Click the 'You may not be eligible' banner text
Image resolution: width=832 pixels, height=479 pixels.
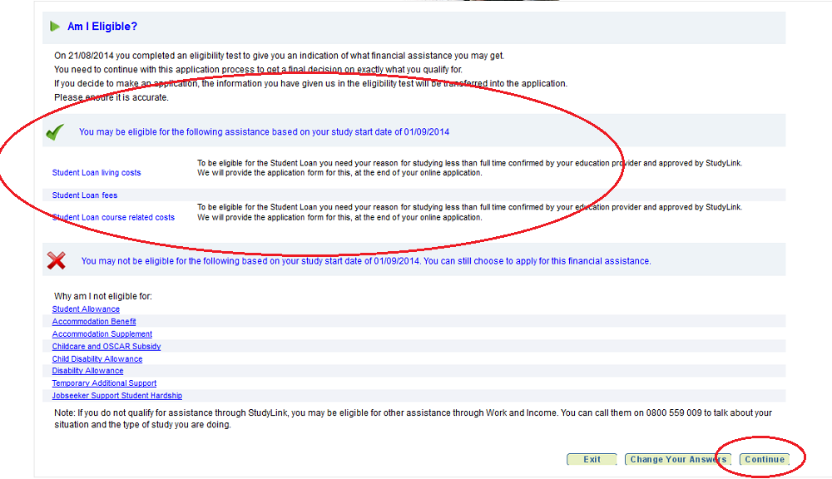pos(365,261)
